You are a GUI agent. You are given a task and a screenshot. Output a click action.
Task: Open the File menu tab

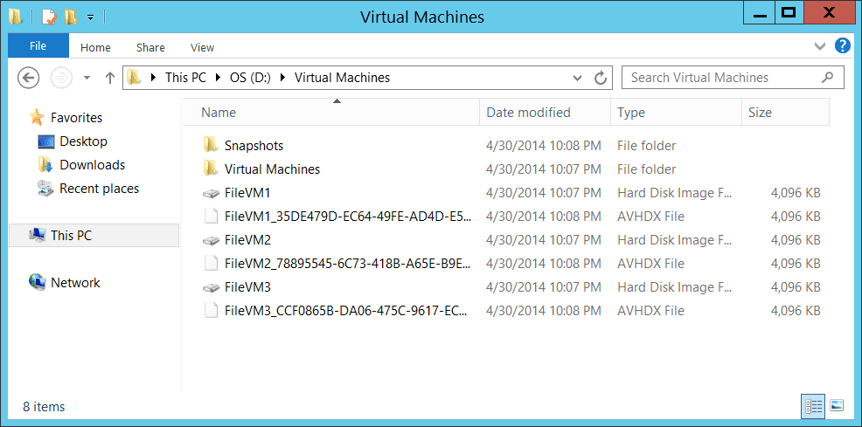click(38, 45)
